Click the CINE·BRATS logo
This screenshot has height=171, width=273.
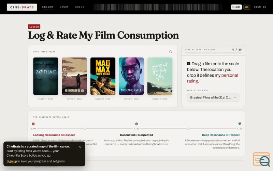(x=22, y=7)
